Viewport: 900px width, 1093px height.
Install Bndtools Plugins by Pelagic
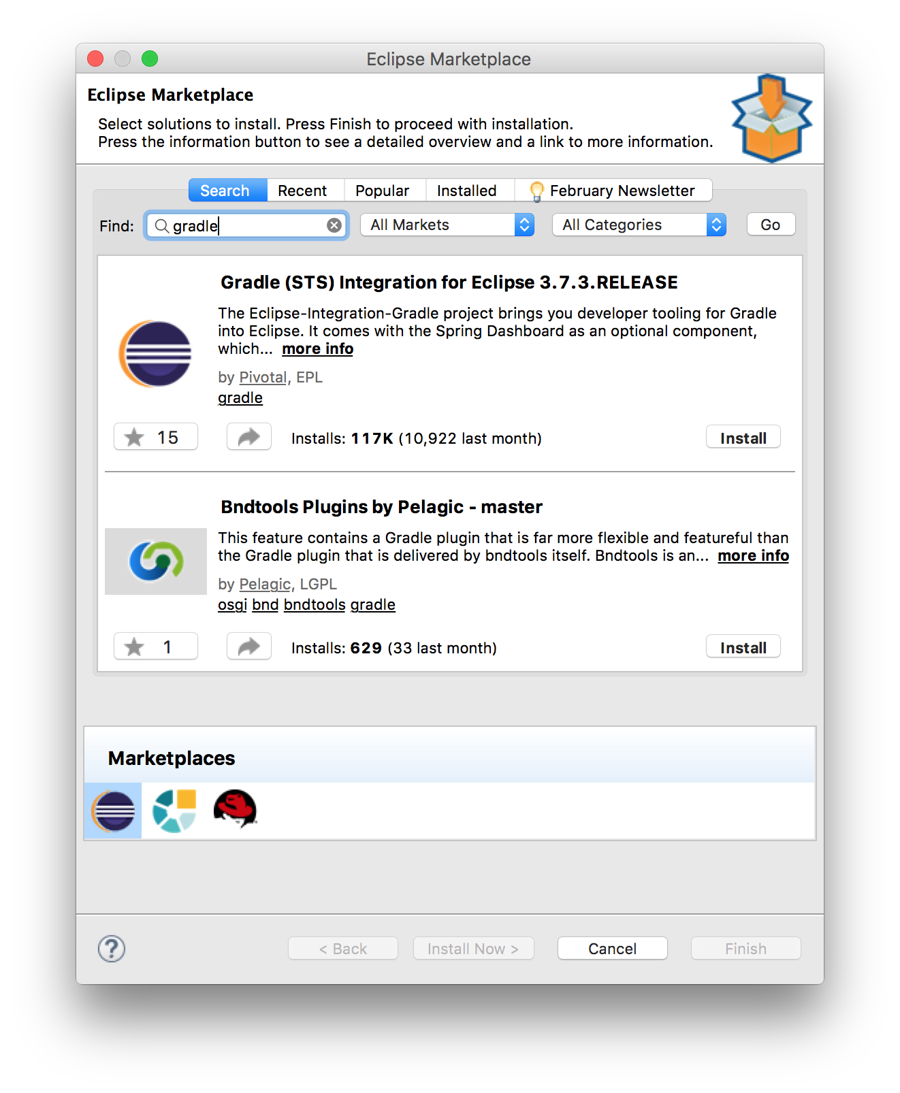pyautogui.click(x=743, y=647)
